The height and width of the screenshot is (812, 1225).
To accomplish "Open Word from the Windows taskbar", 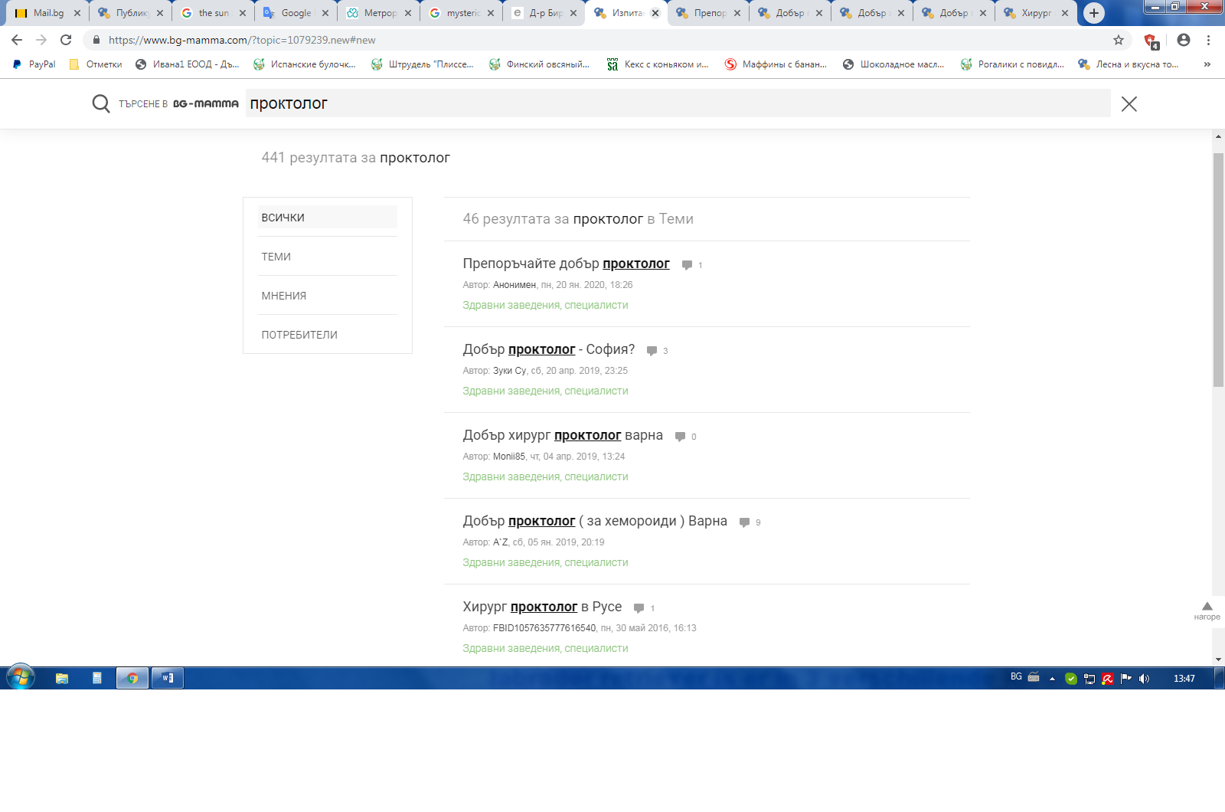I will [x=168, y=678].
